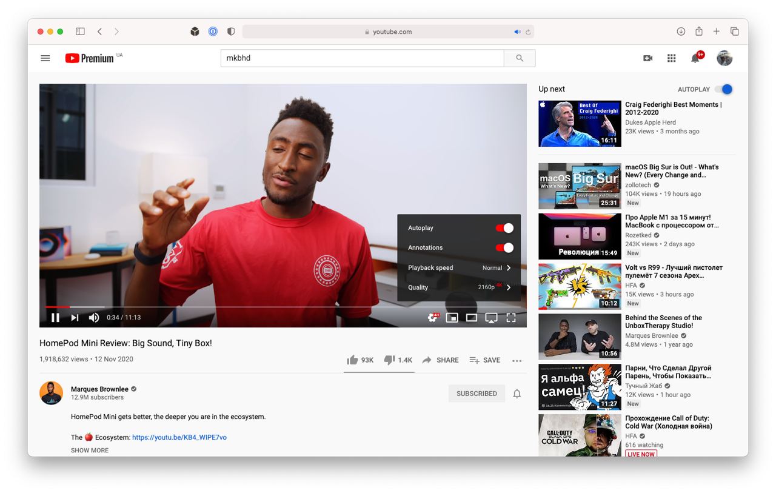
Task: Reload page in address bar
Action: coord(528,32)
